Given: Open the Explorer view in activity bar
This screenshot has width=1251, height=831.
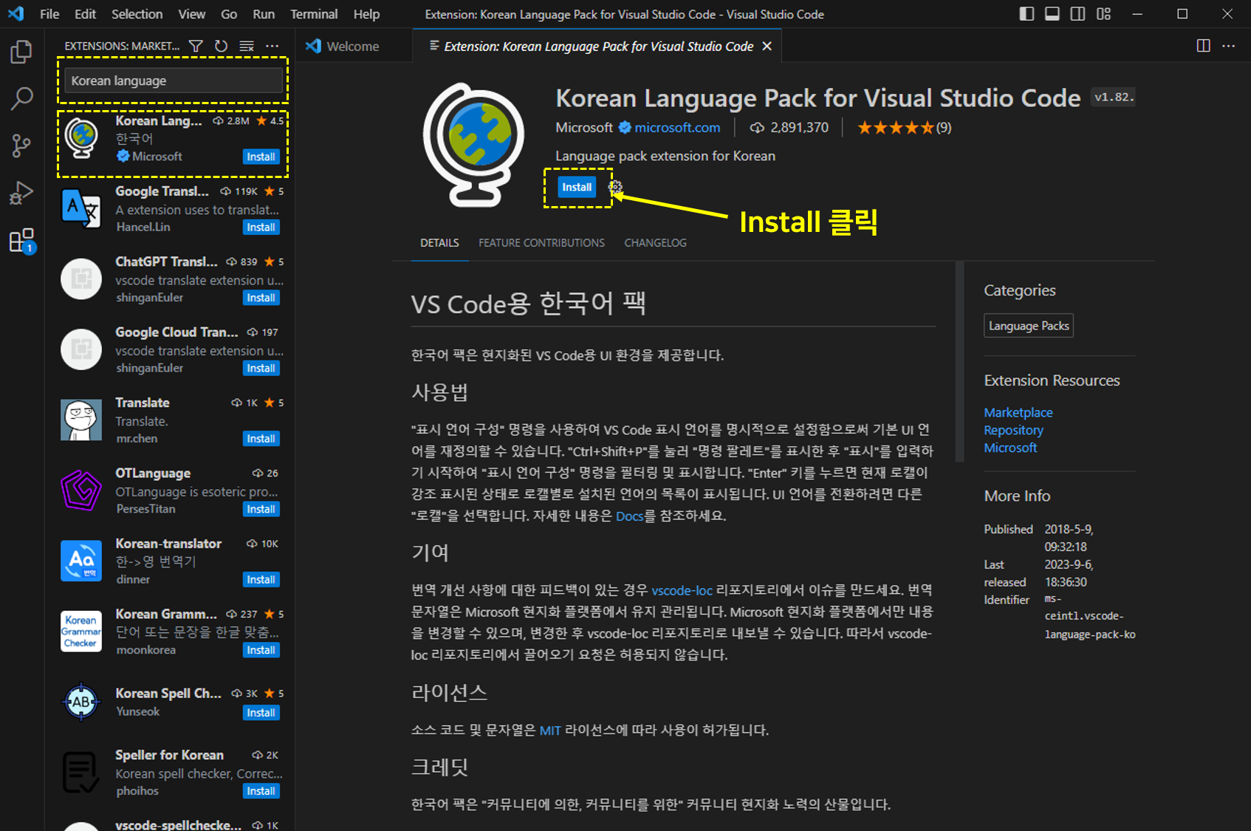Looking at the screenshot, I should coord(21,52).
